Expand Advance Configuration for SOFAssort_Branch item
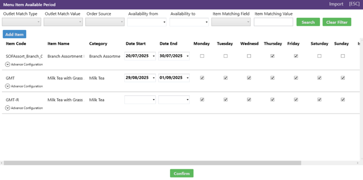The height and width of the screenshot is (180, 363). [x=8, y=64]
